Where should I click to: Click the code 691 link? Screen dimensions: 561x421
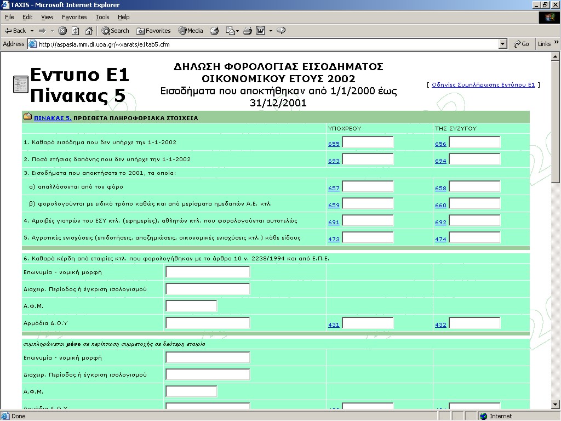tap(334, 223)
